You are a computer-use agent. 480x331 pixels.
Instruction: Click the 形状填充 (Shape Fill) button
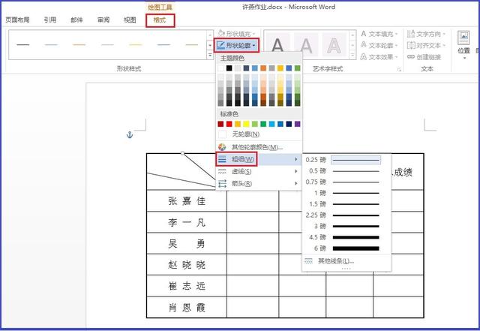pos(235,34)
